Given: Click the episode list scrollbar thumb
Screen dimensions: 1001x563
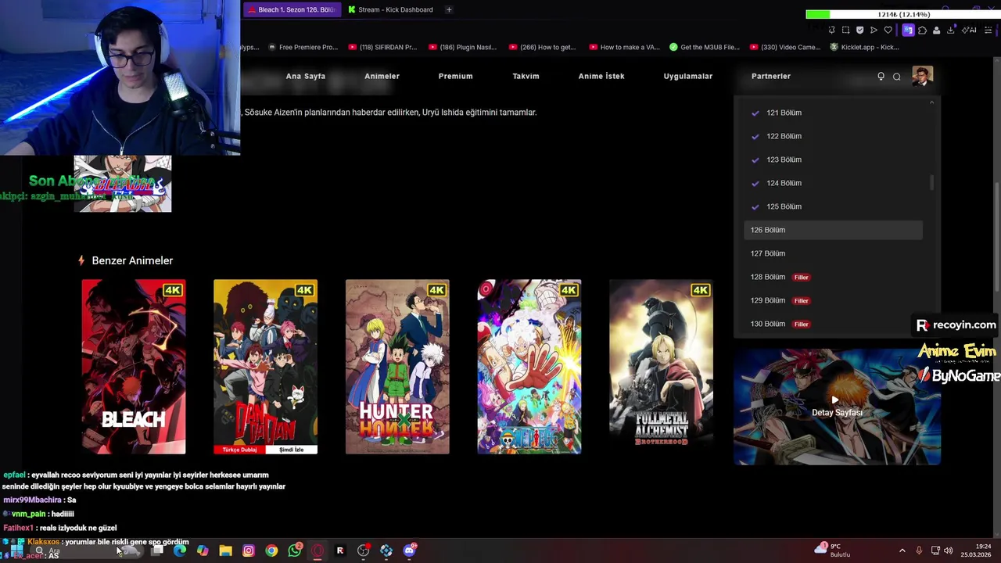Looking at the screenshot, I should pyautogui.click(x=931, y=182).
